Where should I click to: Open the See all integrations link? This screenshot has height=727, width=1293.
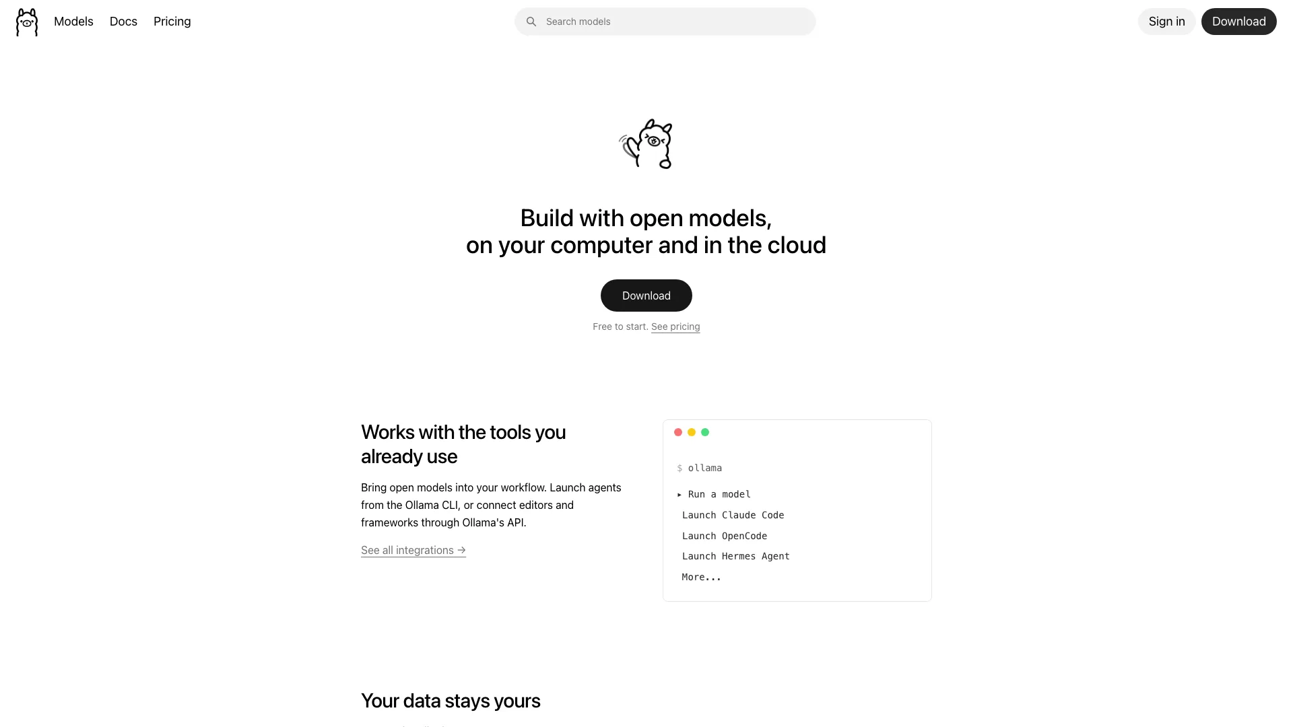tap(413, 550)
